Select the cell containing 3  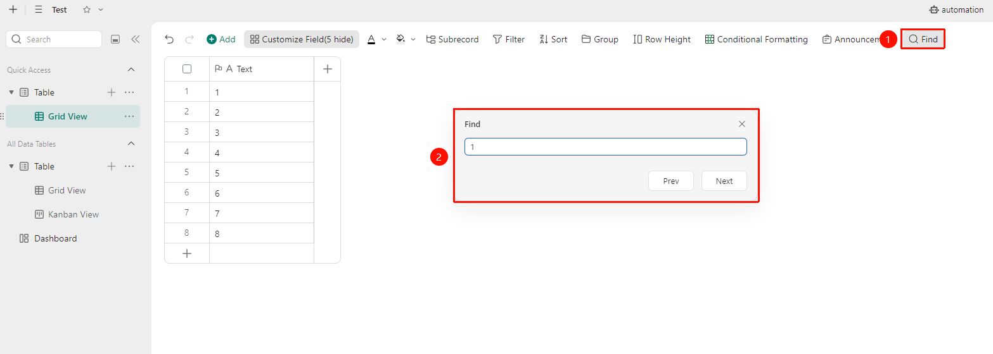tap(262, 132)
